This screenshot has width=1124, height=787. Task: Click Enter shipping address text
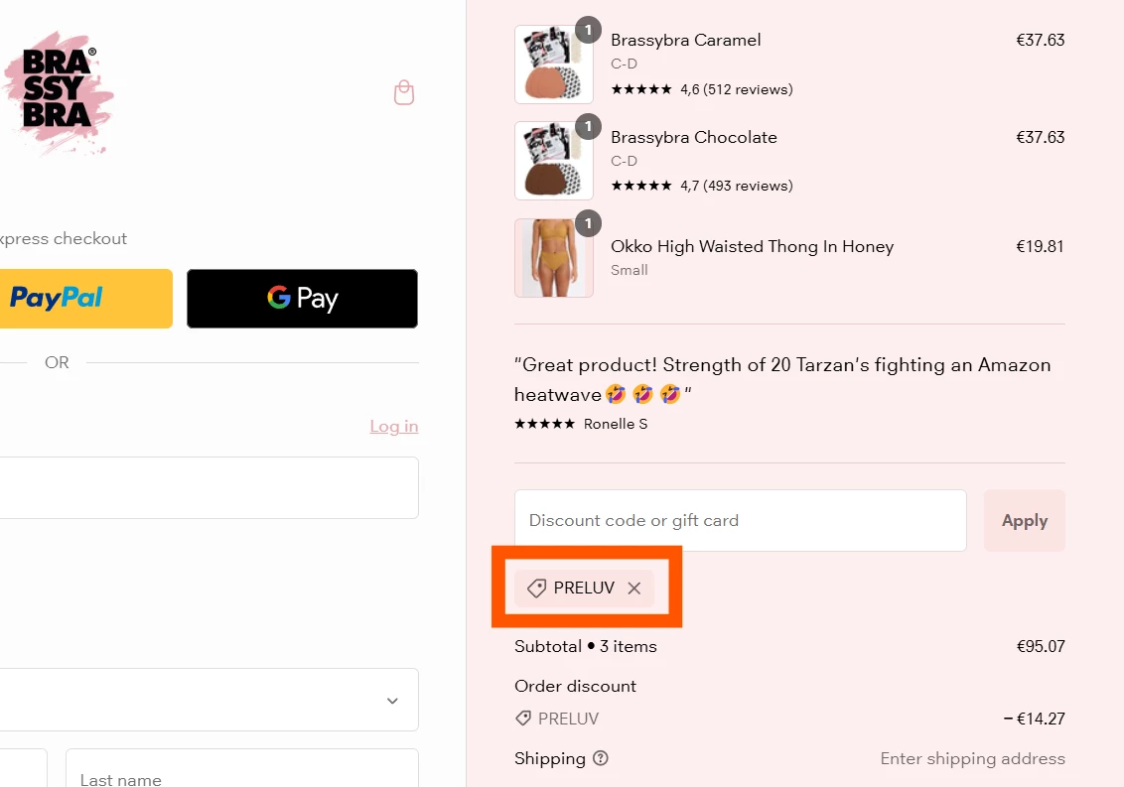(x=973, y=758)
